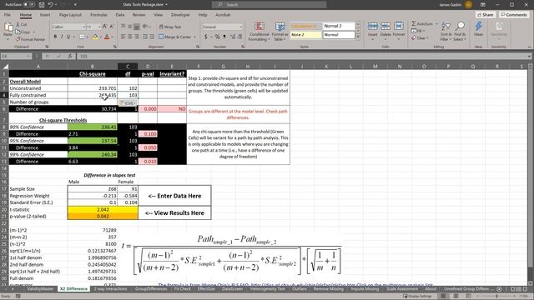
Task: Click the Paste Options (Ctrl) button near C5
Action: click(128, 102)
